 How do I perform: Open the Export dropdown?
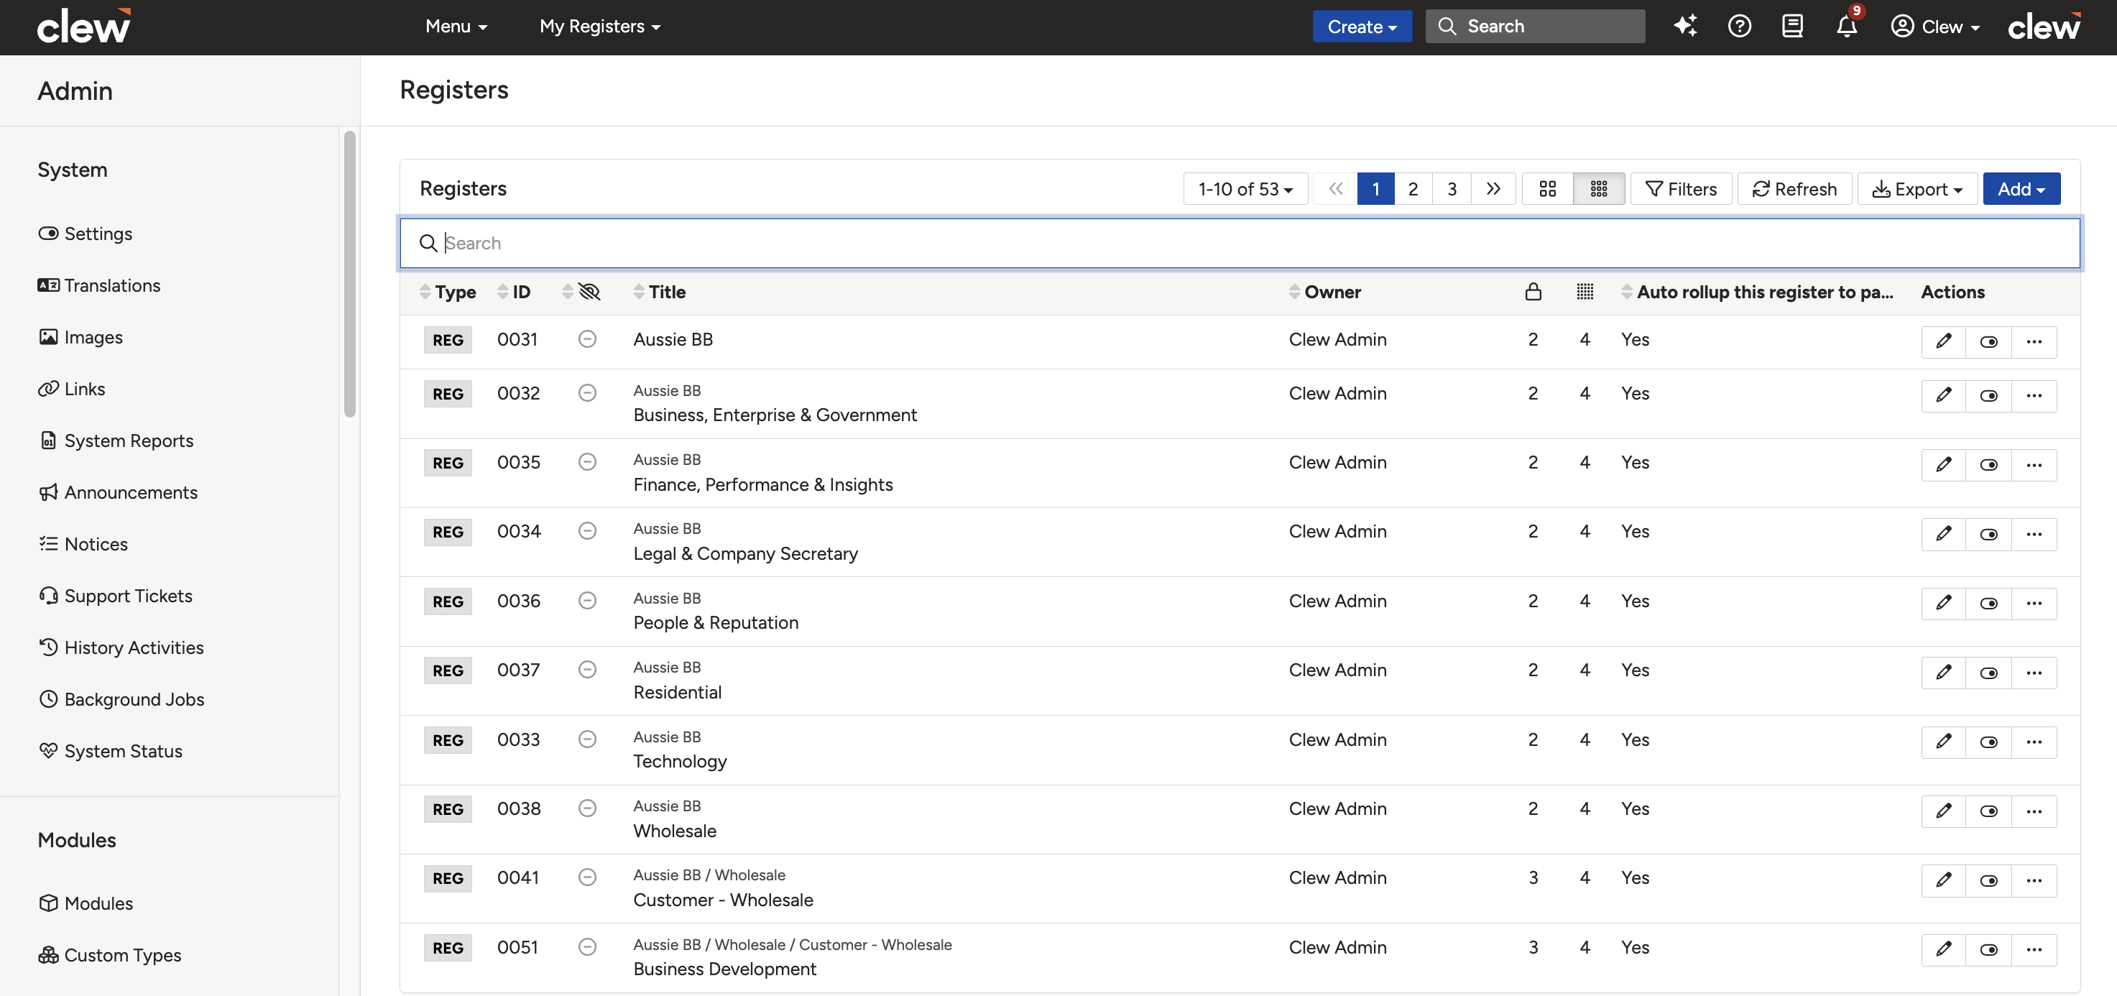pos(1917,189)
